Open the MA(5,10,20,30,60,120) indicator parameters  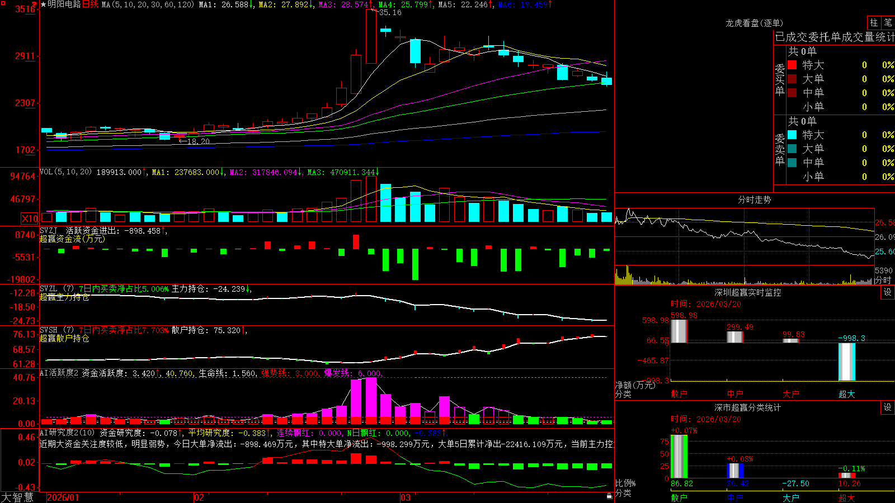[x=148, y=4]
